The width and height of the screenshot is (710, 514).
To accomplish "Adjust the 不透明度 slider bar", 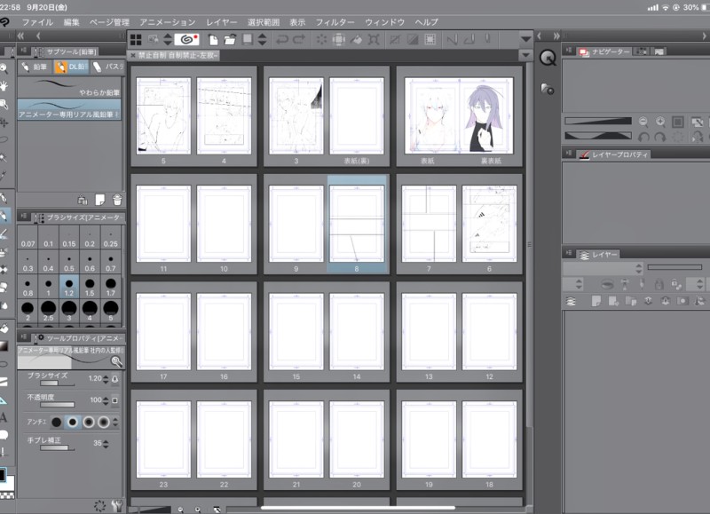I will [x=57, y=405].
